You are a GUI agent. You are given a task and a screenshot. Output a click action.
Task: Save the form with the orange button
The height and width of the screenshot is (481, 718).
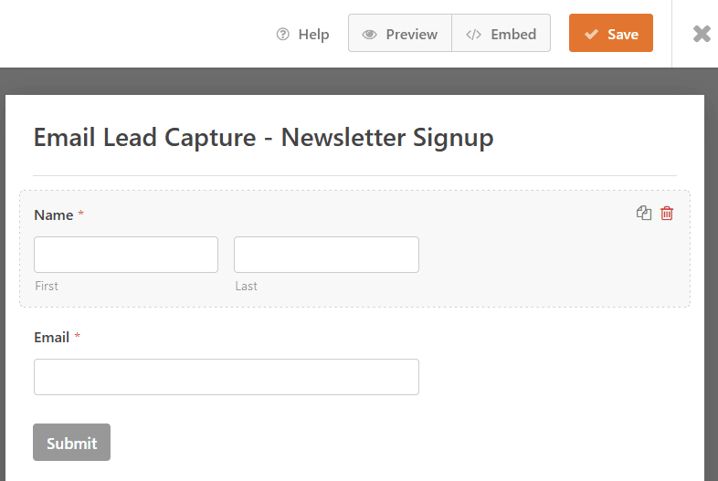click(622, 34)
